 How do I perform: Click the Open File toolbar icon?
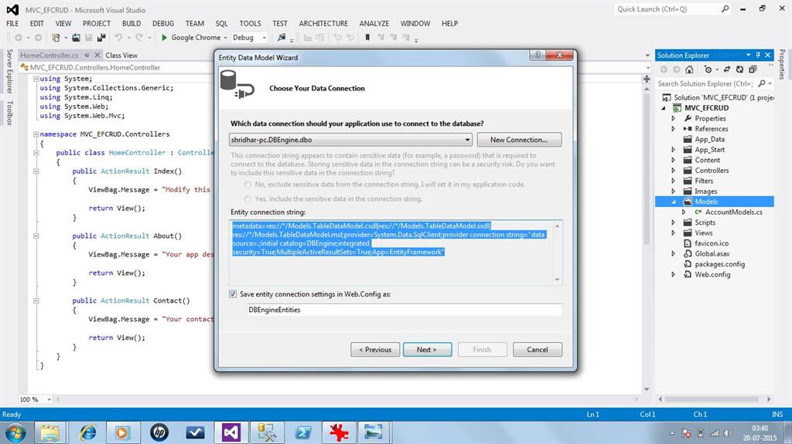(76, 37)
